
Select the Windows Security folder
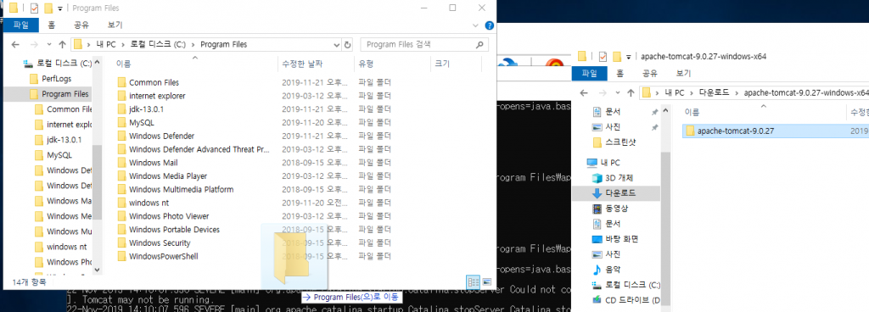(x=160, y=242)
